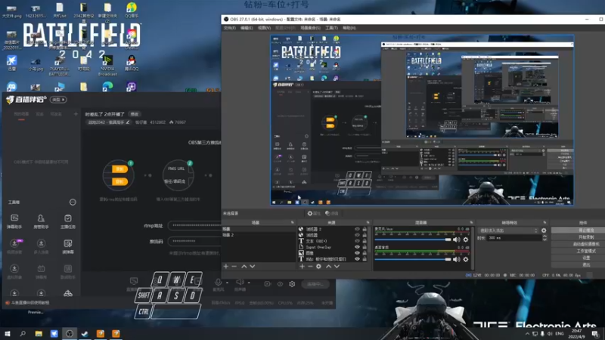Open the 帮助(H) menu in OBS
This screenshot has width=605, height=340.
click(349, 28)
